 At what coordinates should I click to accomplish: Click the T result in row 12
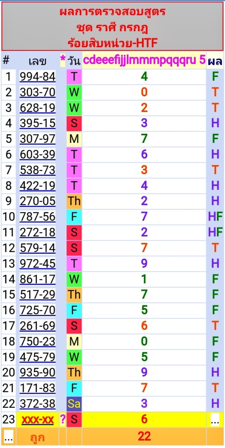pyautogui.click(x=215, y=248)
